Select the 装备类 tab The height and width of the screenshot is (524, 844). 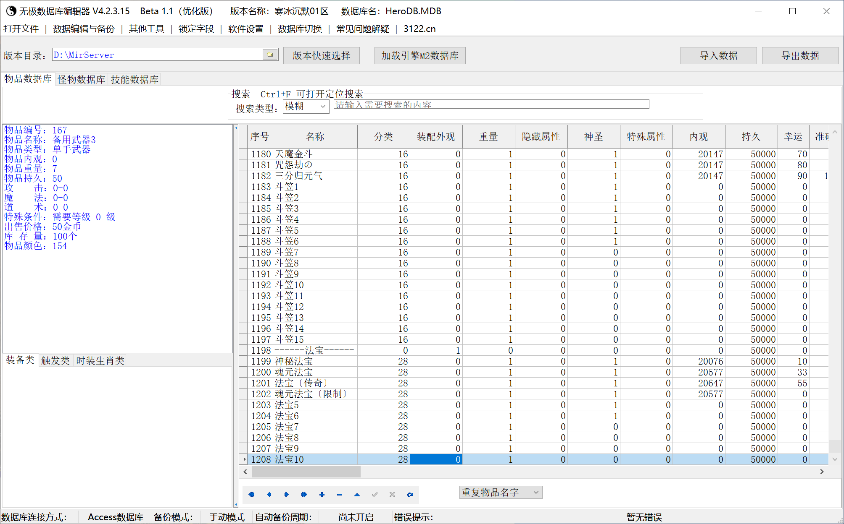20,360
